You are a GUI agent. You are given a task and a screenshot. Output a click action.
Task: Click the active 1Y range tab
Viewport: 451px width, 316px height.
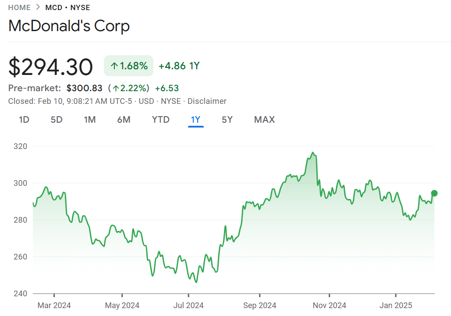[x=195, y=120]
